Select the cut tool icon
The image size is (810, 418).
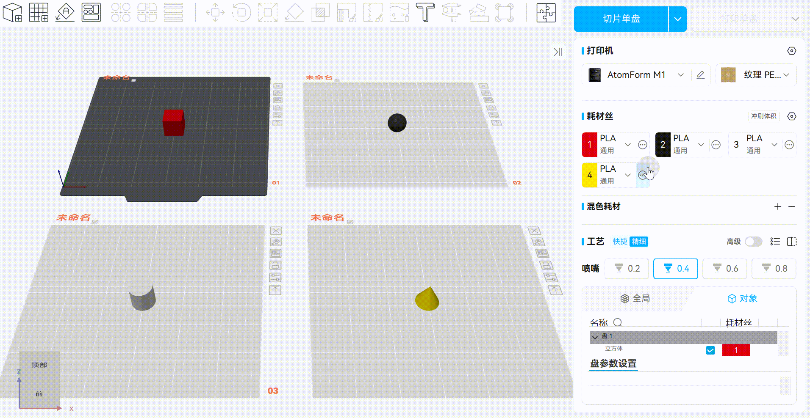pos(320,13)
